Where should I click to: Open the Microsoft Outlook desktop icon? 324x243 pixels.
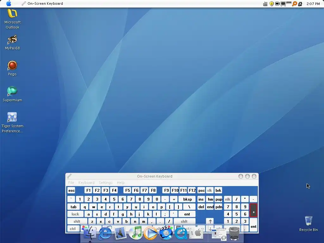(12, 19)
